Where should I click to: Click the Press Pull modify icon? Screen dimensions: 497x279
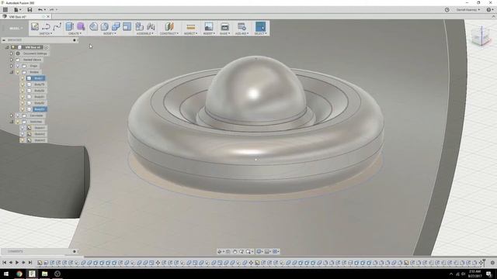(93, 26)
